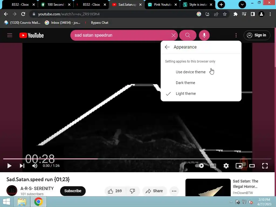Image resolution: width=276 pixels, height=207 pixels.
Task: Open the A-R-S- SERENITY channel name
Action: tap(37, 188)
